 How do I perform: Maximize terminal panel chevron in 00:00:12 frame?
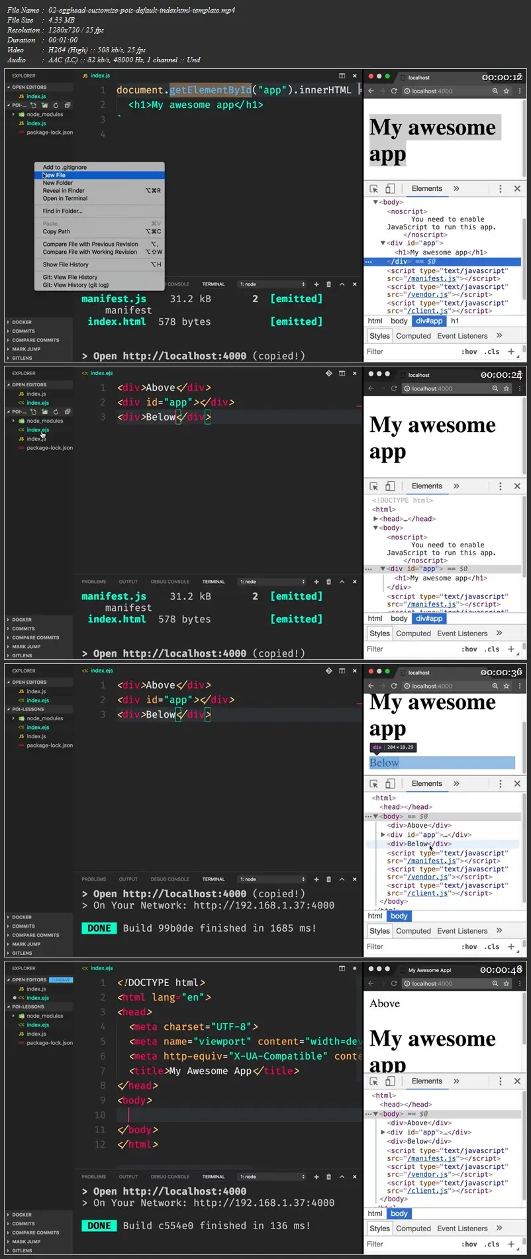tap(342, 284)
